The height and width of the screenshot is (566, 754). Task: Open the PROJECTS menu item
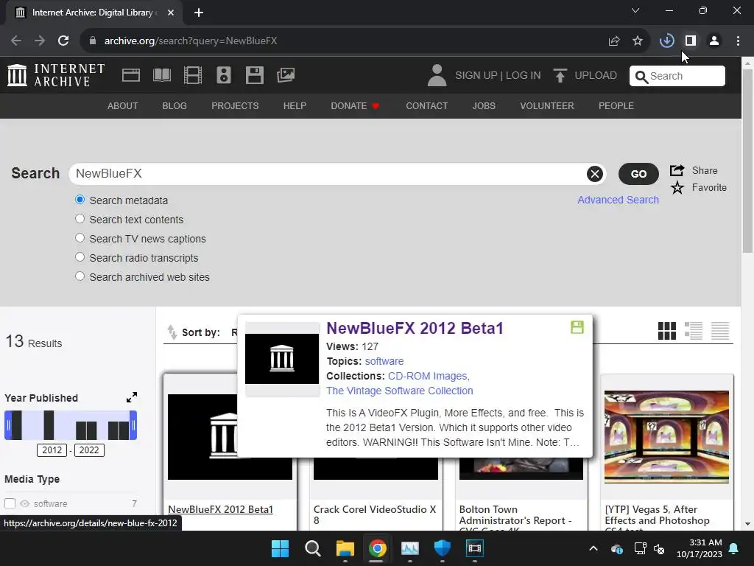point(235,106)
